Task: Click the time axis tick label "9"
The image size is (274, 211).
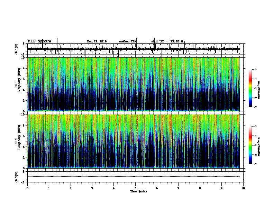Action: tap(221, 188)
